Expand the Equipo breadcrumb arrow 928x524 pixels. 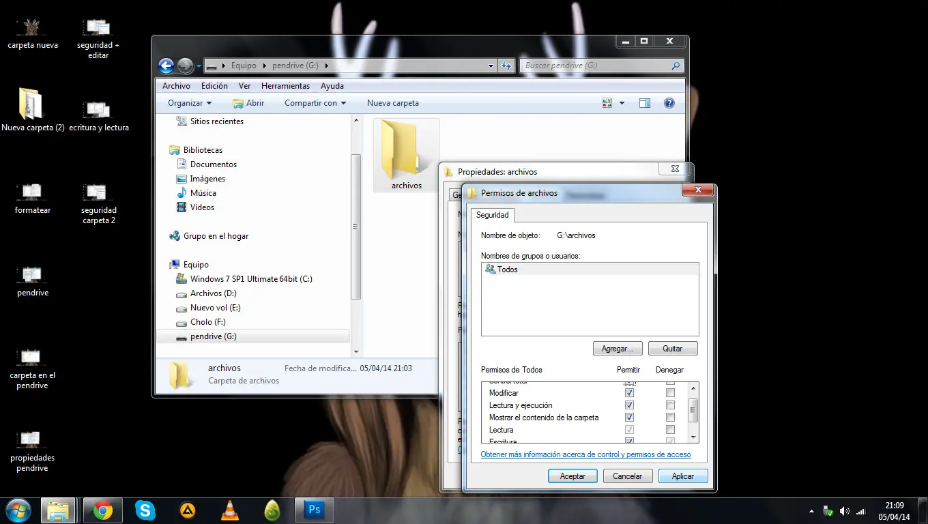pos(264,66)
